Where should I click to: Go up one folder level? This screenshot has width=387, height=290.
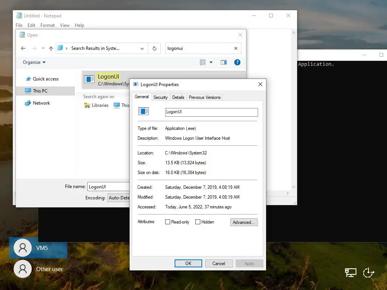51,48
